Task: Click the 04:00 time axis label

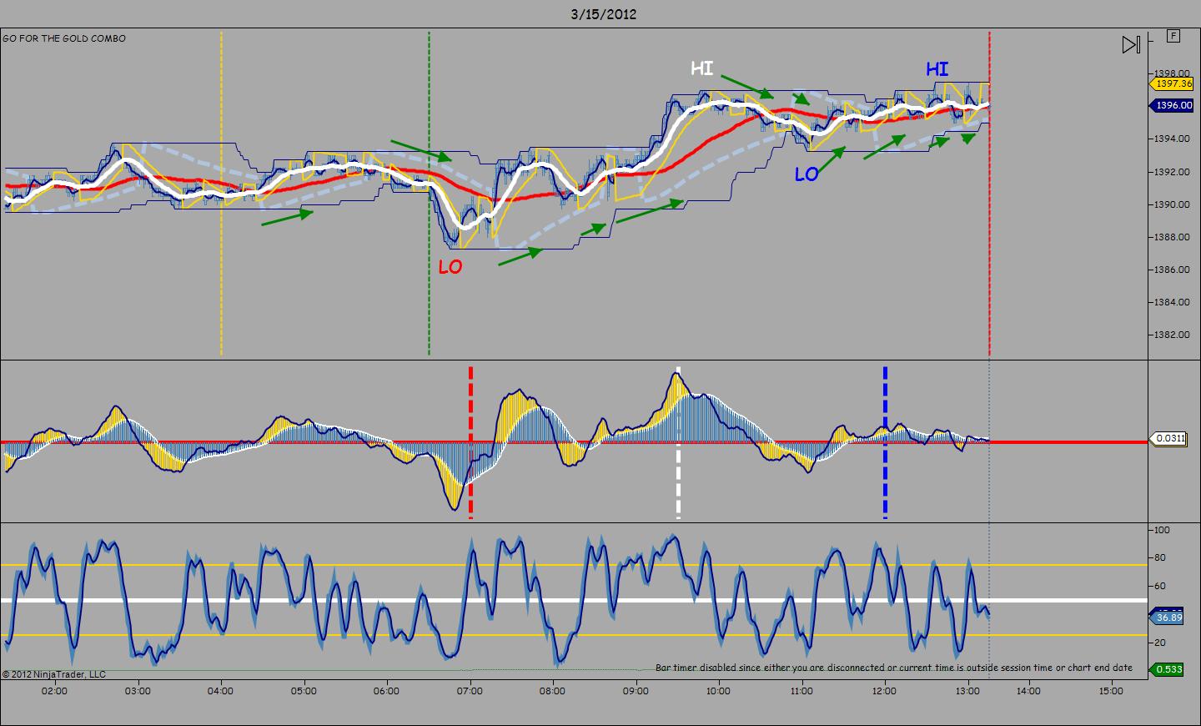Action: click(221, 690)
